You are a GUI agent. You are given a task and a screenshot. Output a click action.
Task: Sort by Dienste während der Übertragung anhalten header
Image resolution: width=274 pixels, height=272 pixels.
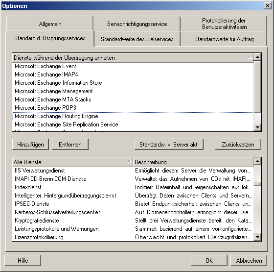click(133, 58)
